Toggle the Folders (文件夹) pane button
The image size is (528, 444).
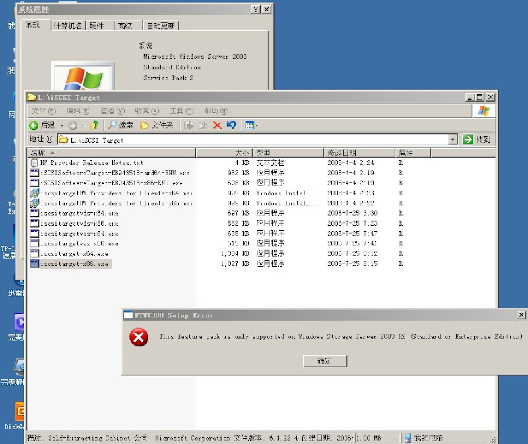156,125
